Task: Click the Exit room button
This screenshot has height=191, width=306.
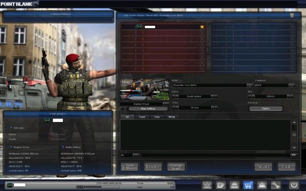Action: tap(286, 167)
